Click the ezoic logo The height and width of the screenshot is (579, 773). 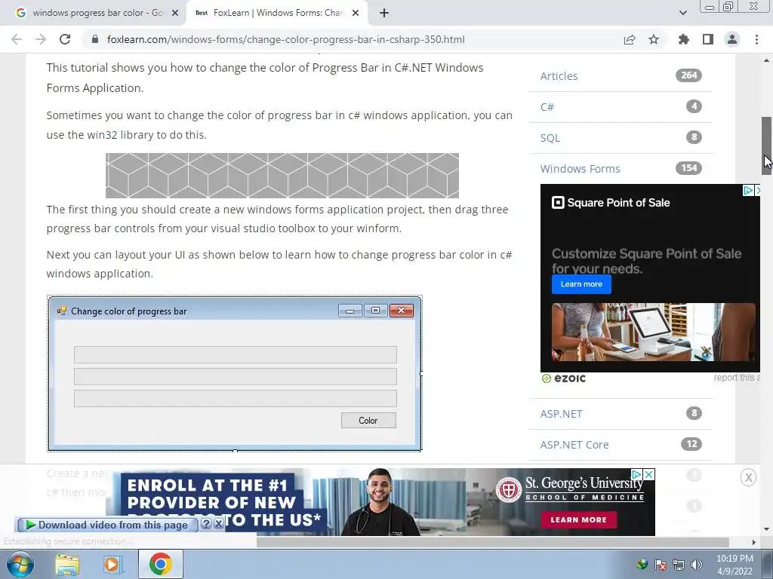(564, 378)
